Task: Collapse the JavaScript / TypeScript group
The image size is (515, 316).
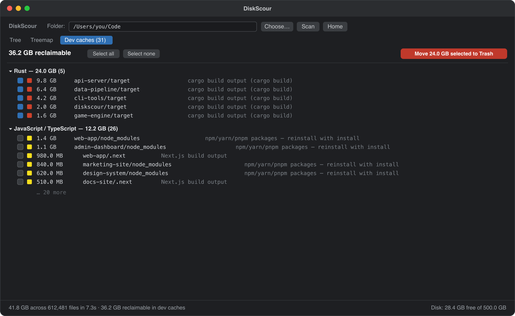Action: click(x=10, y=129)
